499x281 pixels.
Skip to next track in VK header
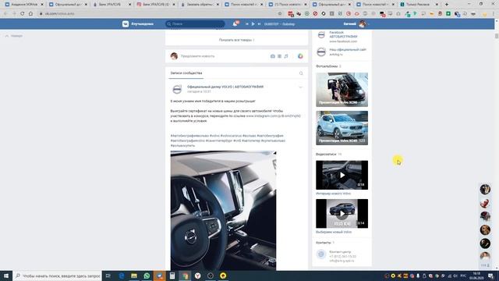click(259, 24)
